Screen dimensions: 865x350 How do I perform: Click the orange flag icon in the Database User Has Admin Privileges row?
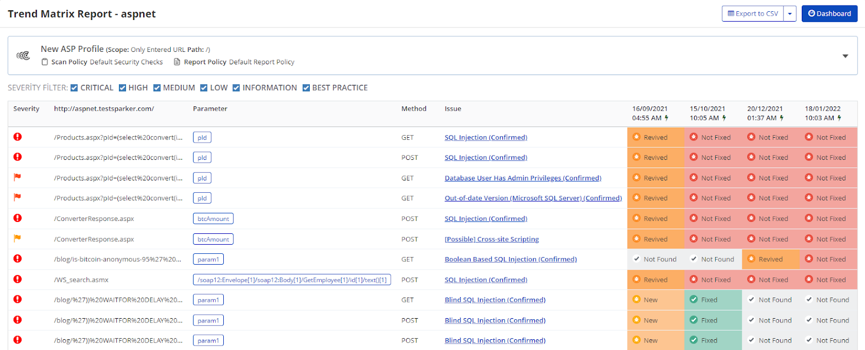pyautogui.click(x=17, y=177)
